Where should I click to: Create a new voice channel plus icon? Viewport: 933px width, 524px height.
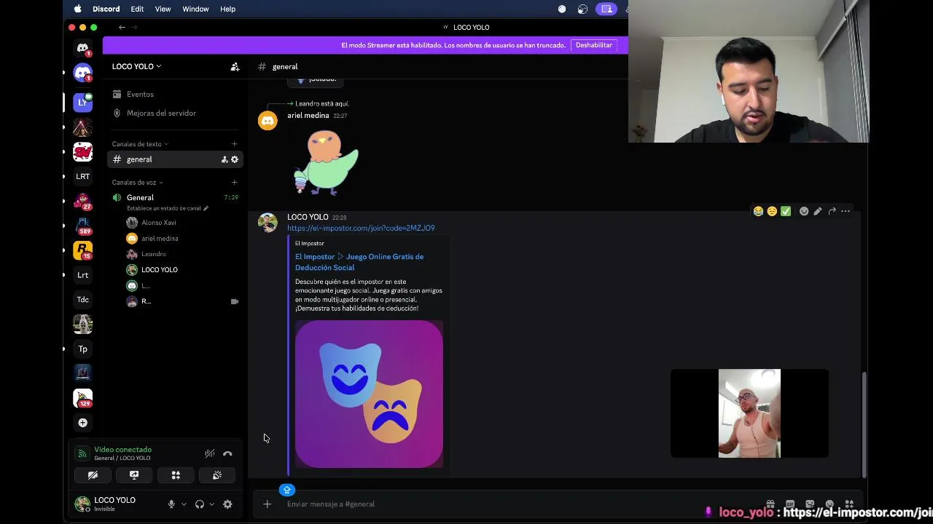(x=234, y=182)
